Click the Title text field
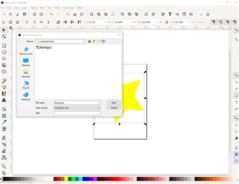Screen dimensions: 239x184 click(x=77, y=113)
